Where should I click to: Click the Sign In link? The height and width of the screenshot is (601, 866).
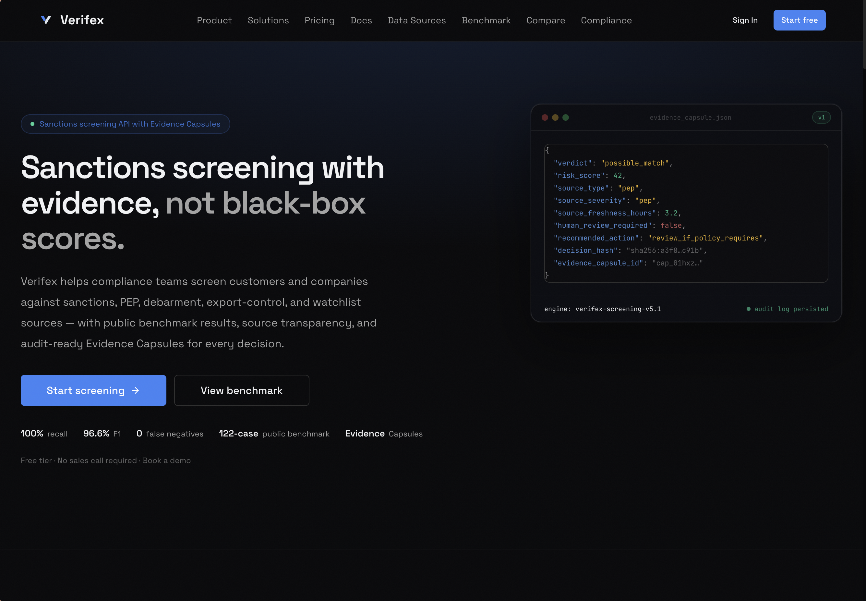(x=745, y=20)
